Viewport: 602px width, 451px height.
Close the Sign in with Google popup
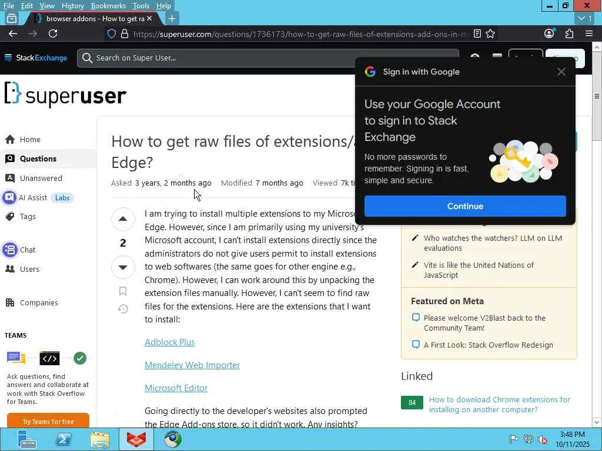(561, 72)
